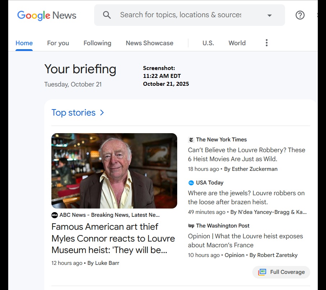Open the Myles Connor Louvre heist headline
The image size is (326, 290).
coord(113,238)
